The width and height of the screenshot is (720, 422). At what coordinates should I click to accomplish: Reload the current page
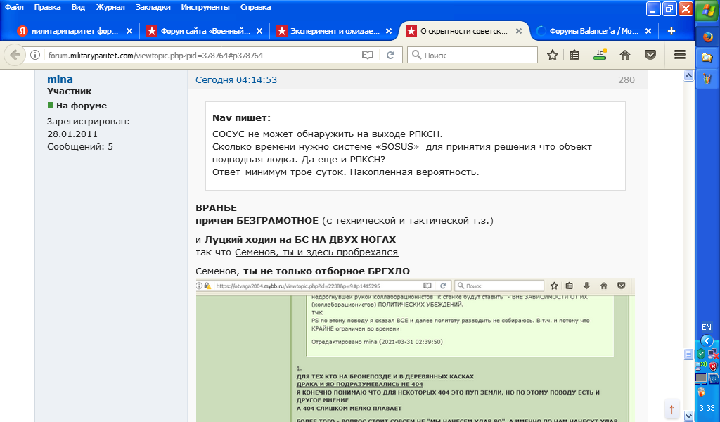click(x=390, y=55)
